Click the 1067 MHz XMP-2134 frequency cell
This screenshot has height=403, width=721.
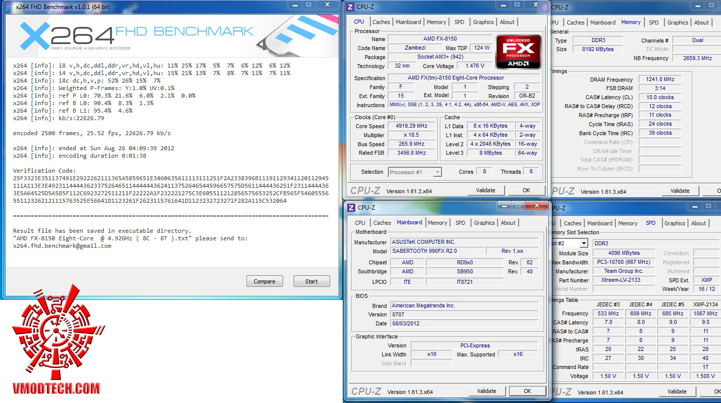705,314
